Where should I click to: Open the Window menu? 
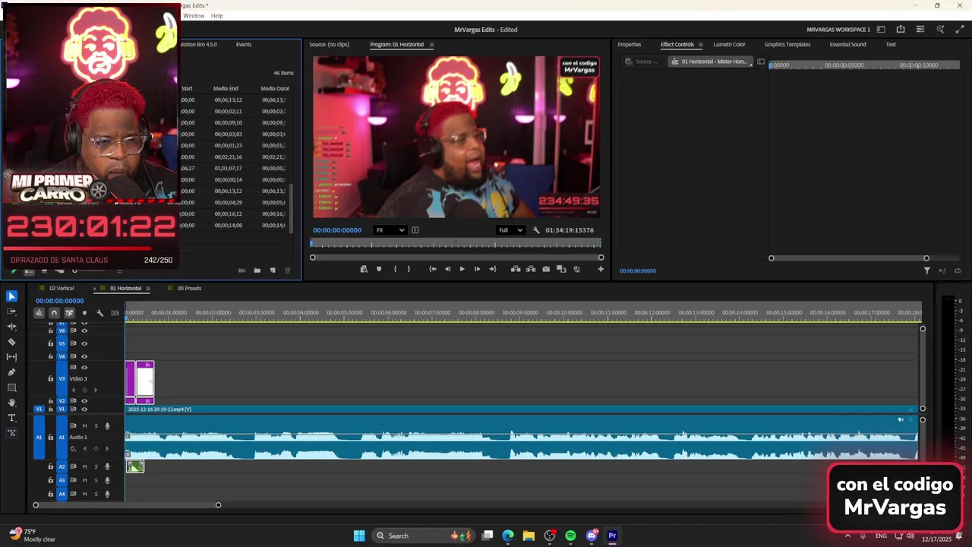(194, 16)
